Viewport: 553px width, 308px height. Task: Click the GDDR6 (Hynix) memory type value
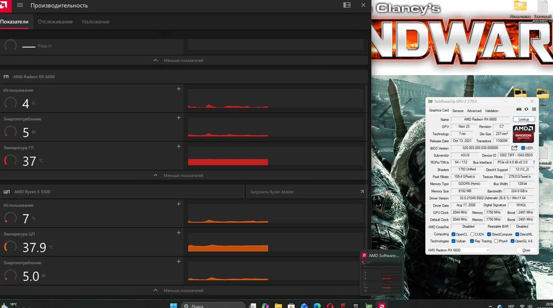pyautogui.click(x=469, y=184)
